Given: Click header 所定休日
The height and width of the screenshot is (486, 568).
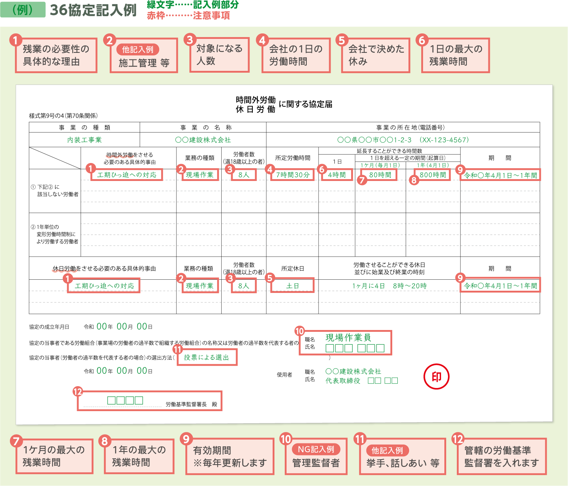Looking at the screenshot, I should pyautogui.click(x=292, y=269).
